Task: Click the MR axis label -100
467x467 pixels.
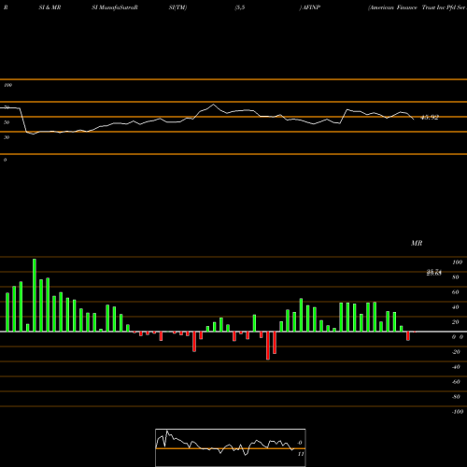Action: [458, 412]
